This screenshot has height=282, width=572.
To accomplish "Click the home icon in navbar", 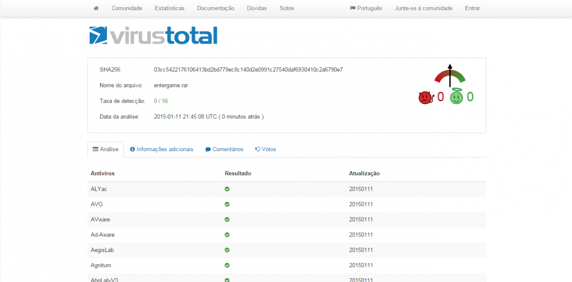I will click(96, 8).
